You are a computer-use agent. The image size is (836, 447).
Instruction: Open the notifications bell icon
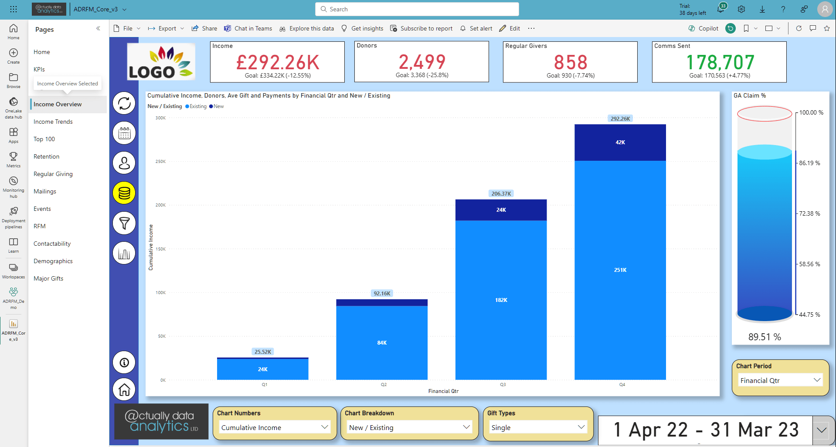point(720,9)
